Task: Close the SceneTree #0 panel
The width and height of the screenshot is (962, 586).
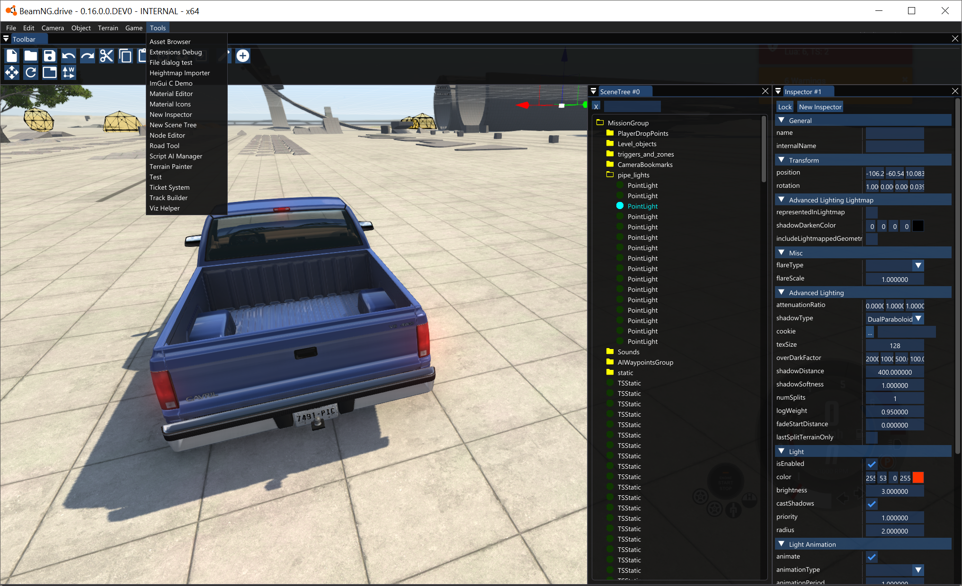Action: point(765,91)
